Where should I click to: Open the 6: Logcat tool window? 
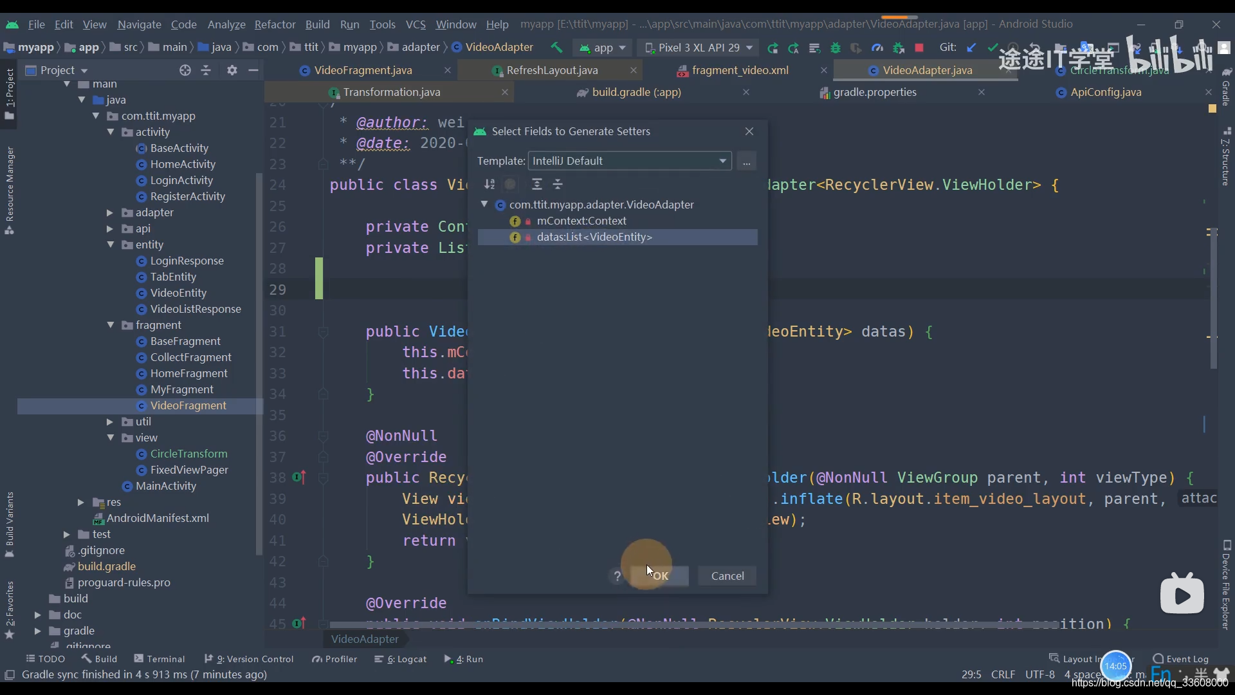pyautogui.click(x=400, y=659)
